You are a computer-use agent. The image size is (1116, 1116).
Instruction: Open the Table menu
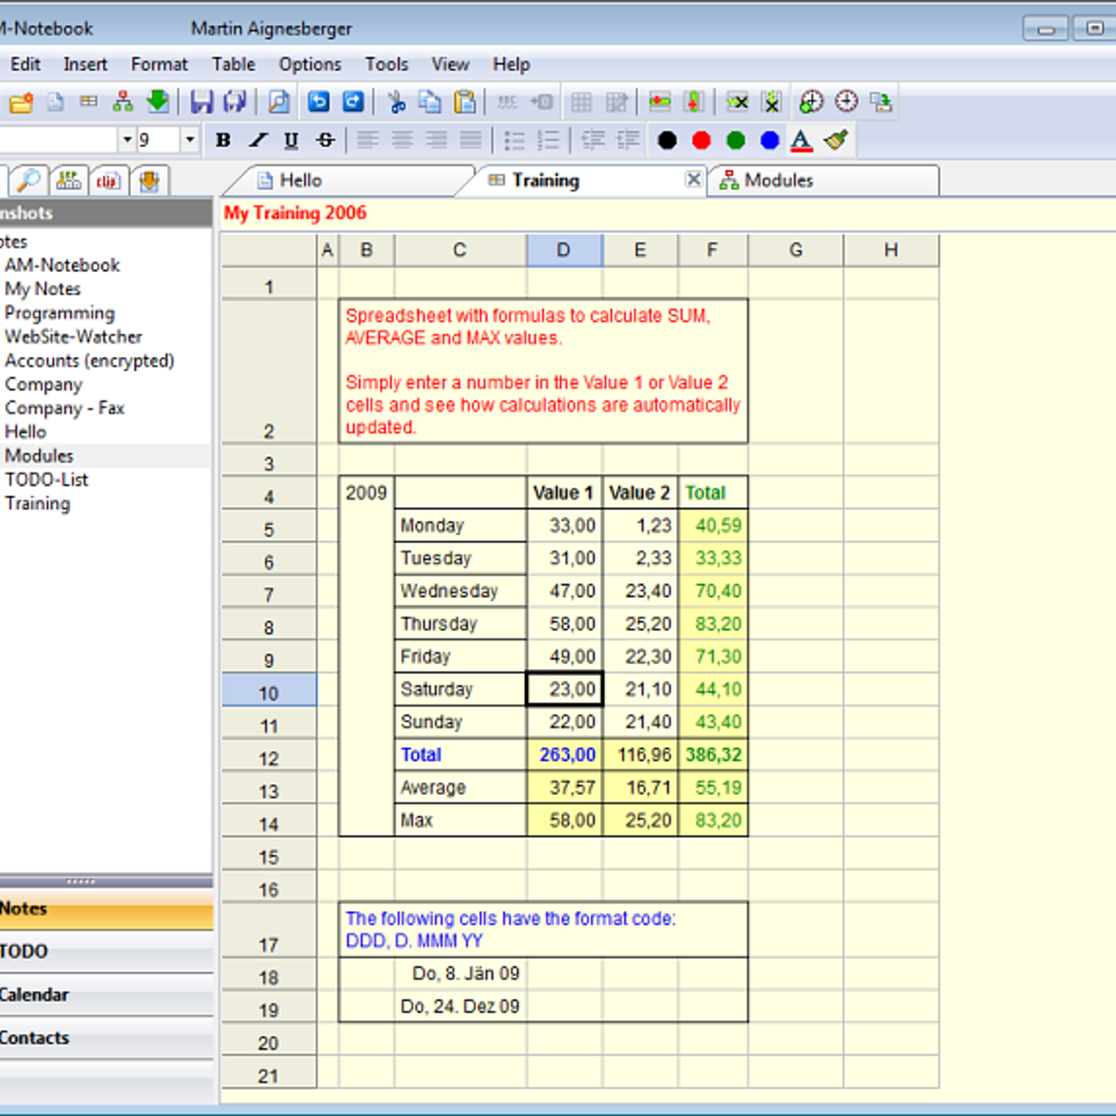coord(233,64)
